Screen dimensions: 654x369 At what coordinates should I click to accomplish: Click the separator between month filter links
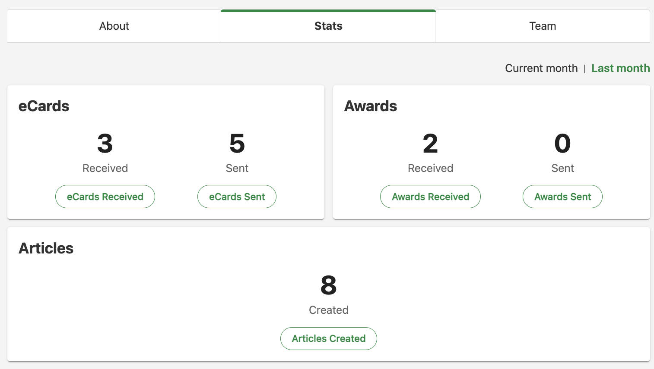pyautogui.click(x=585, y=68)
